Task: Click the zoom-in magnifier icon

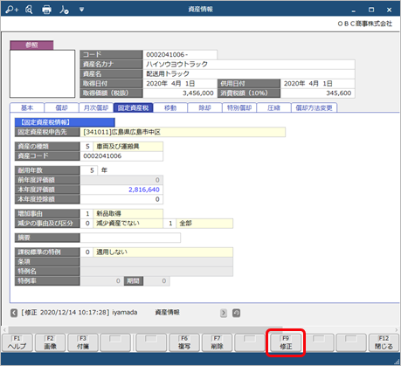Action: [12, 10]
